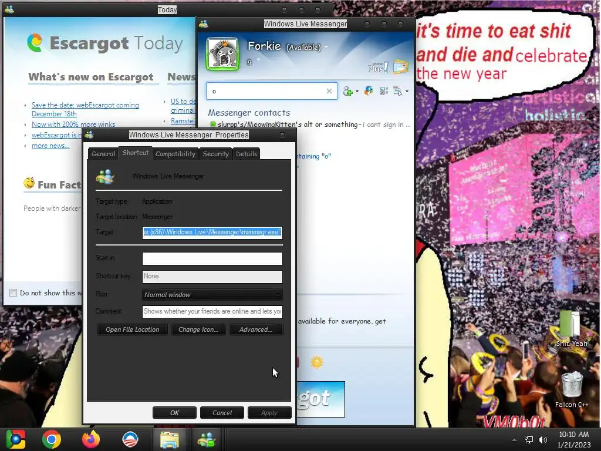Click the Properties dialog title bar icon
The image size is (601, 451).
click(x=89, y=134)
